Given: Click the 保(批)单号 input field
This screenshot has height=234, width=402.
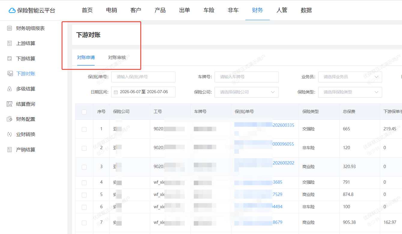Looking at the screenshot, I should [143, 77].
